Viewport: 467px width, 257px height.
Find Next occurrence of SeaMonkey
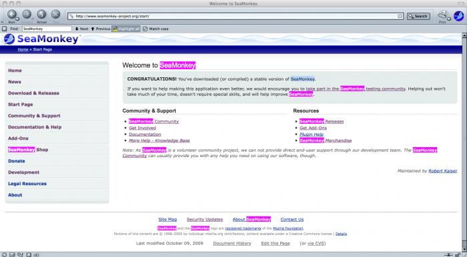click(81, 29)
